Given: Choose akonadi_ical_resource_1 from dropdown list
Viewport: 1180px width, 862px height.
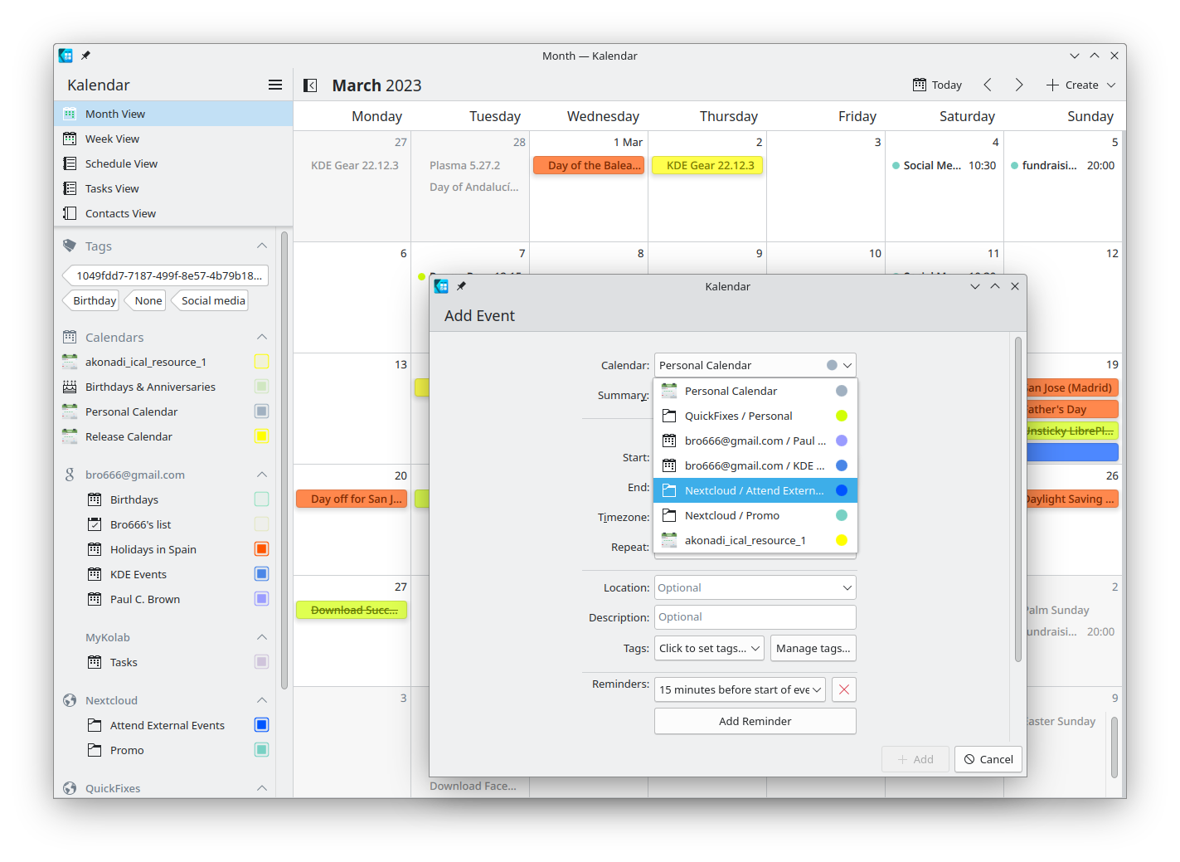Looking at the screenshot, I should (x=755, y=540).
